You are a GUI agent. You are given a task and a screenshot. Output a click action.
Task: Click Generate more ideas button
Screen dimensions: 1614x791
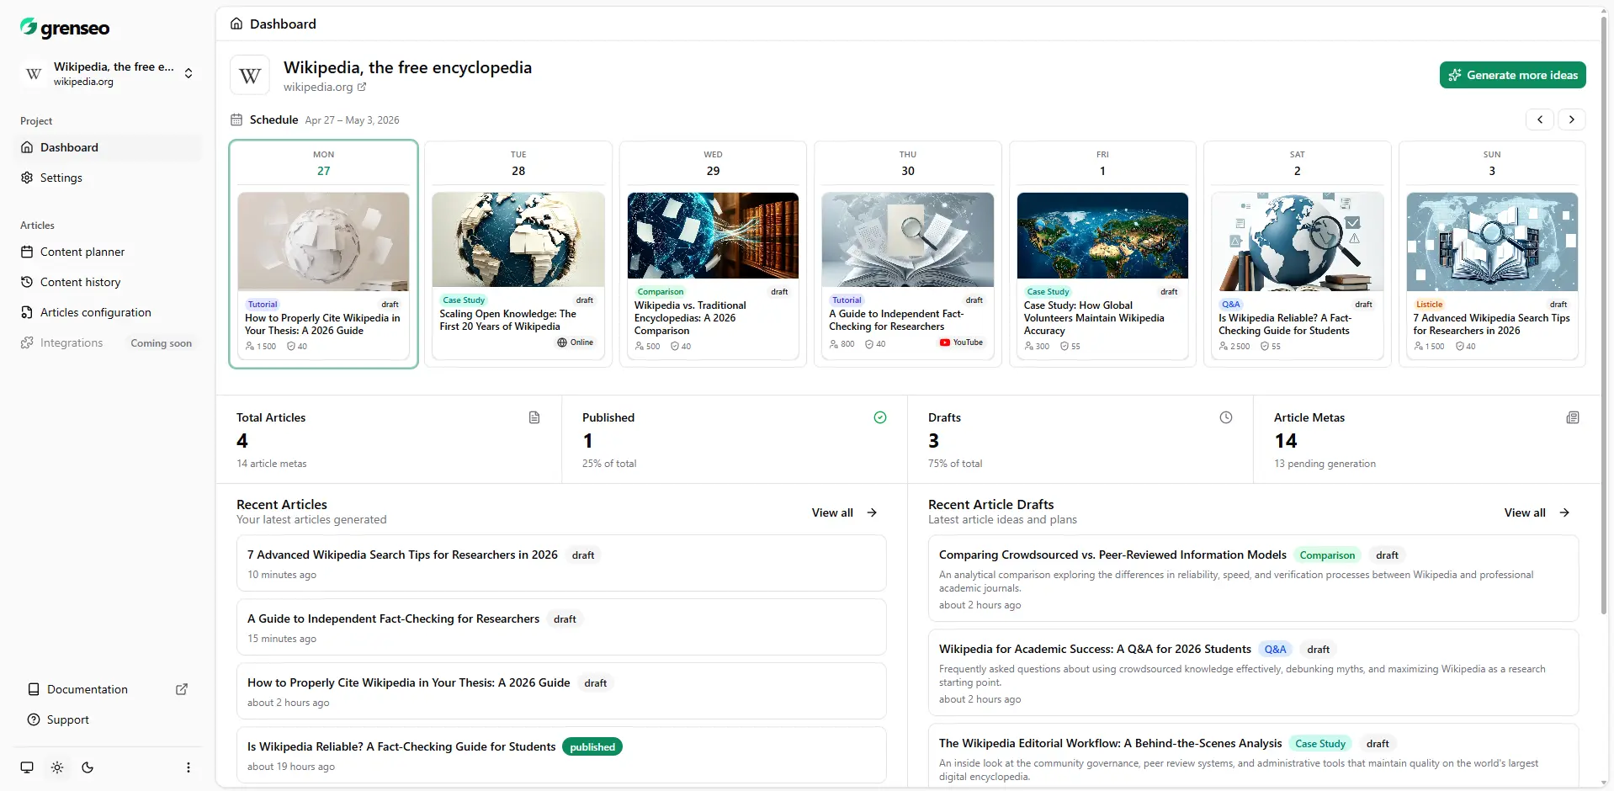tap(1512, 75)
